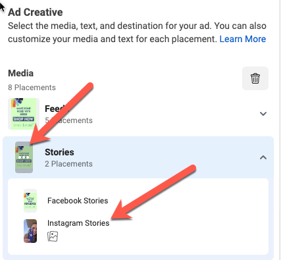281x260 pixels.
Task: Click the 'Select the media, text' description line
Action: click(x=137, y=26)
